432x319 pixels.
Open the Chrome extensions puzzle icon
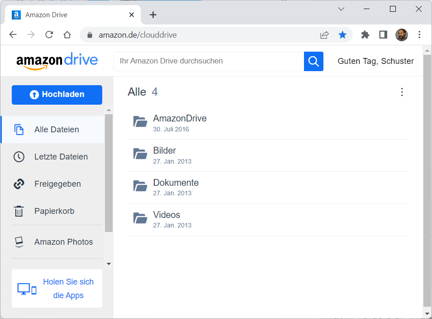tap(365, 35)
